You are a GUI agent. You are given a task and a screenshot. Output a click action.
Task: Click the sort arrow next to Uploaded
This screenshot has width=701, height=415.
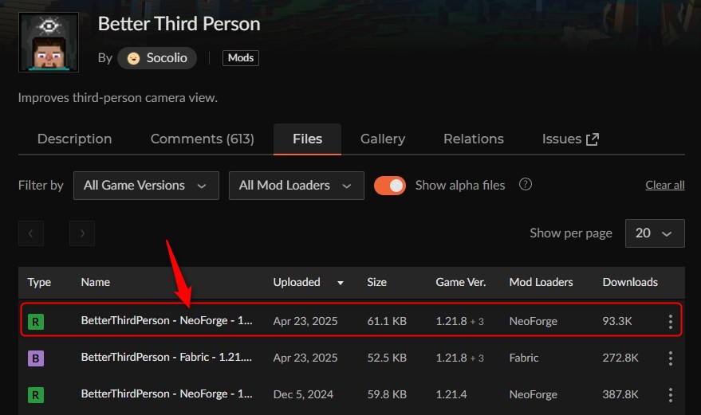[341, 283]
